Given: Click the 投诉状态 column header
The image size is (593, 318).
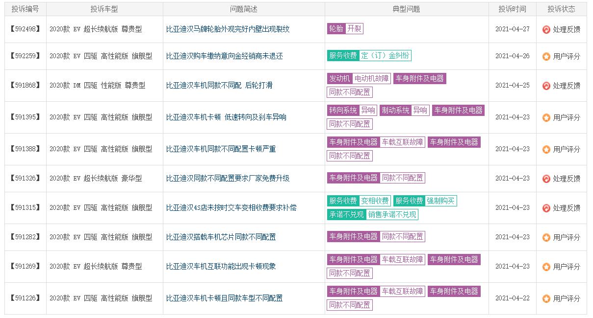Looking at the screenshot, I should coord(562,9).
